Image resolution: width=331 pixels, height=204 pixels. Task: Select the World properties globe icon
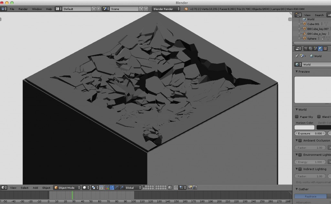pyautogui.click(x=320, y=49)
